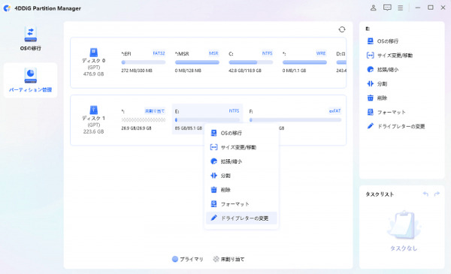Image resolution: width=451 pixels, height=274 pixels.
Task: Select the 未割り当て partition on Disk 1
Action: pyautogui.click(x=144, y=119)
